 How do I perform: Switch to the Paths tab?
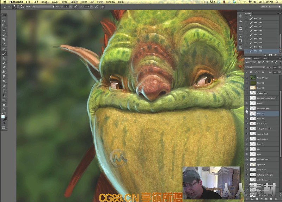tap(265, 58)
